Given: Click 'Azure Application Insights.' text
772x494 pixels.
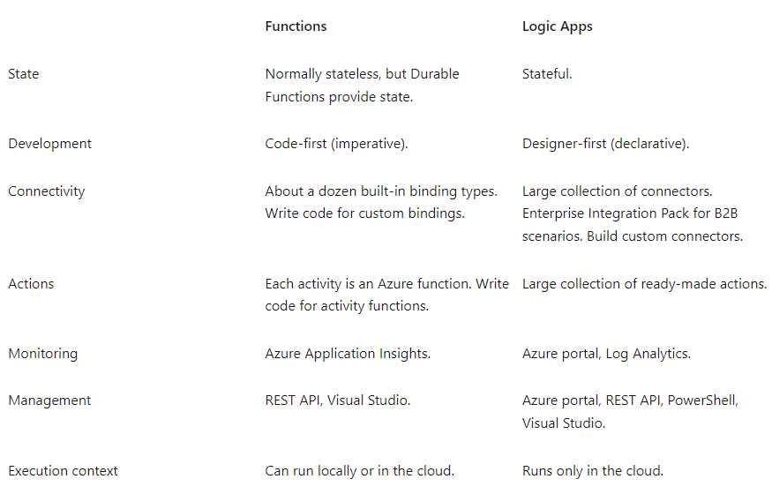Looking at the screenshot, I should coord(348,354).
